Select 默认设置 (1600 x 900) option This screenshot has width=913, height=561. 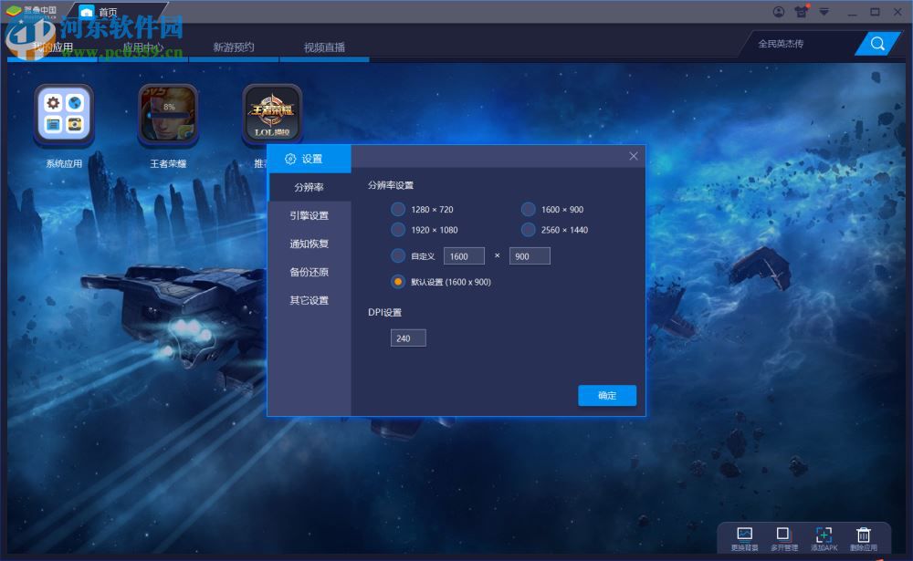398,282
